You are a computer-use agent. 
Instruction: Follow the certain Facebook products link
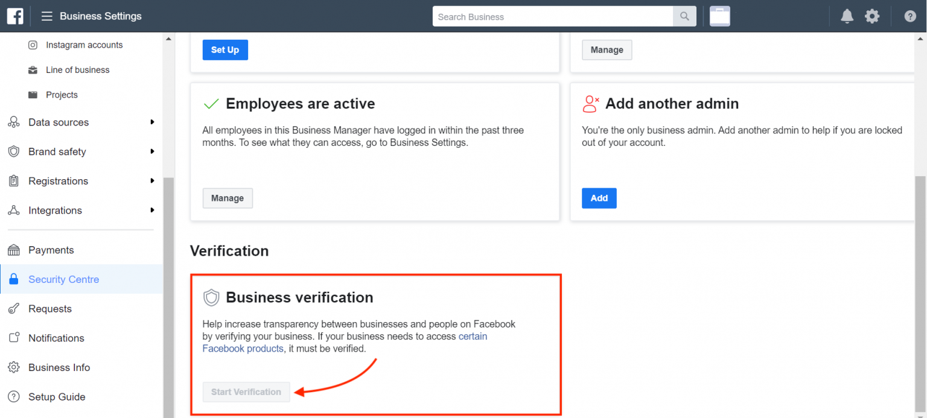click(345, 343)
